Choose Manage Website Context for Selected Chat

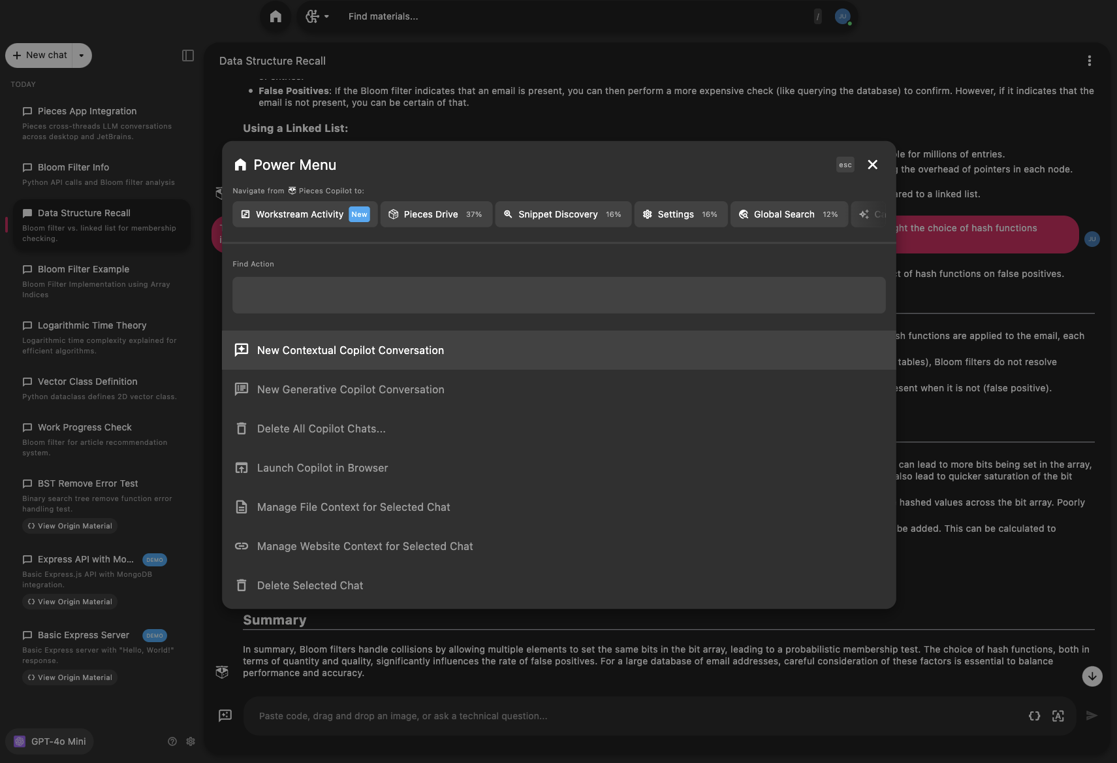tap(559, 546)
